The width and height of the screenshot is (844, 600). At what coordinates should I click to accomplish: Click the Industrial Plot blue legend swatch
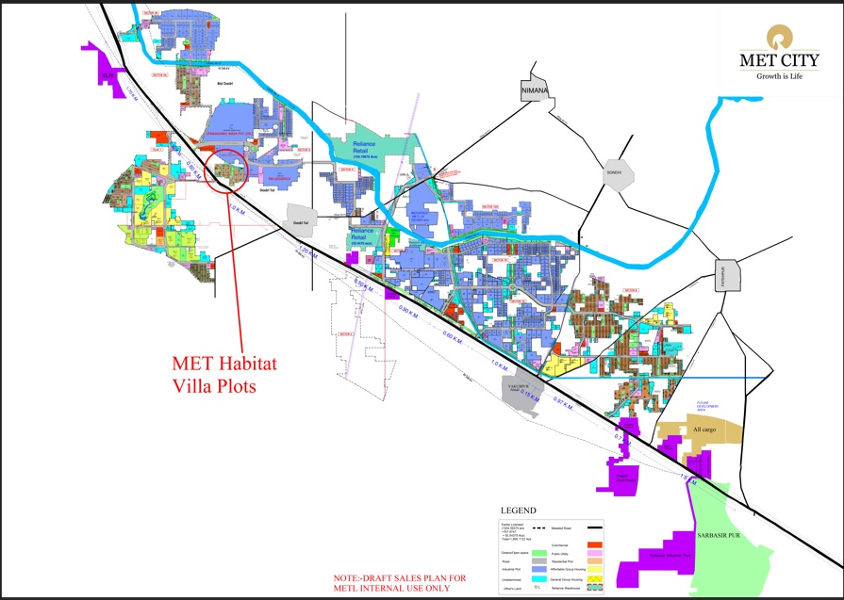coord(541,568)
